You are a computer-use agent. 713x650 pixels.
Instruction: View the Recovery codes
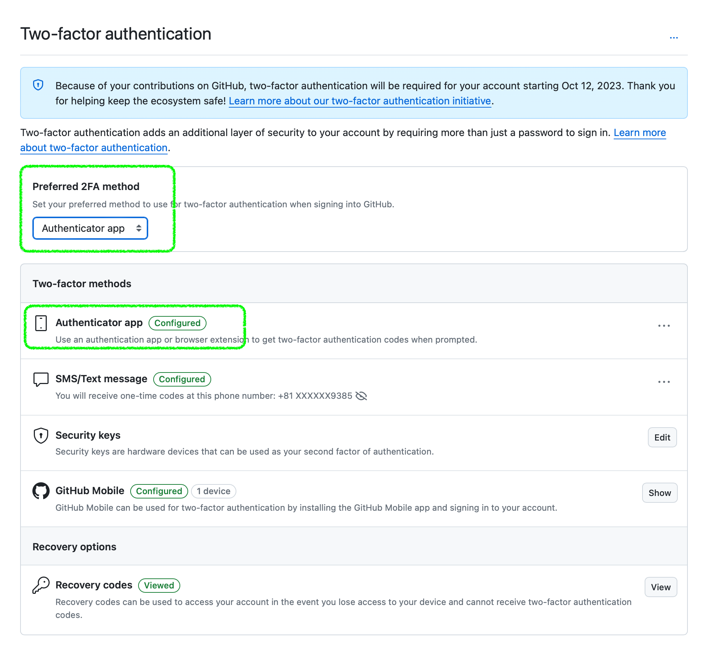pos(660,587)
